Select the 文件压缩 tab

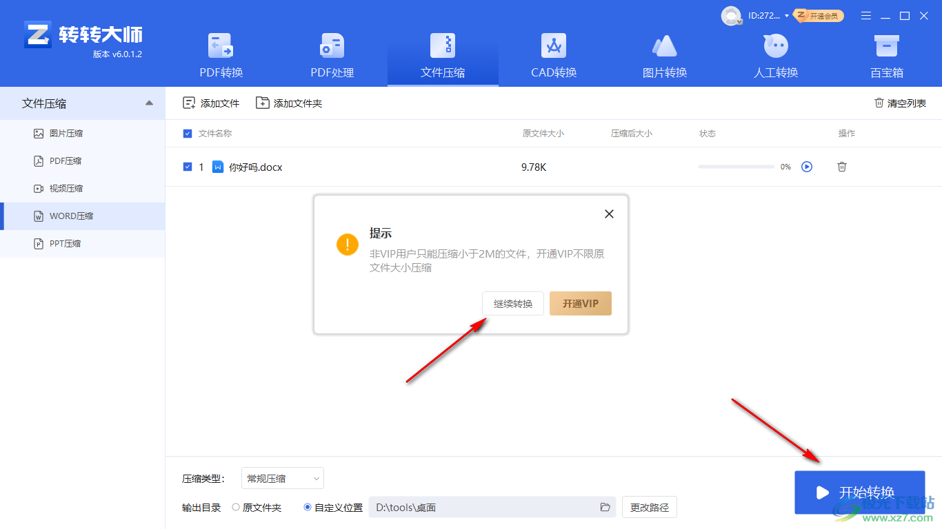[443, 56]
